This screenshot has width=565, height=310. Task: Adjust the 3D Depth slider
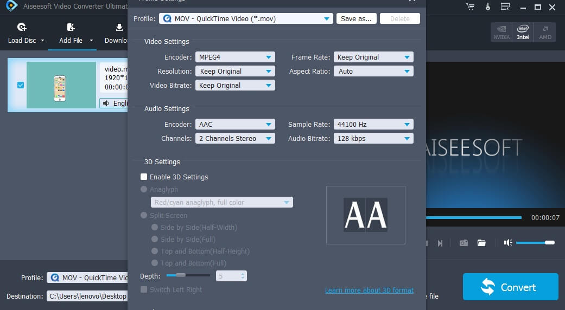coord(188,275)
